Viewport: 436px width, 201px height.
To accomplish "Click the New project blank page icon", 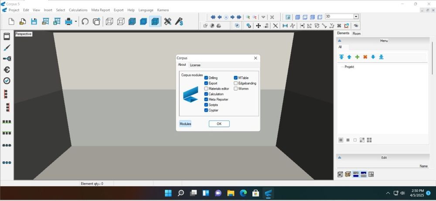I will pyautogui.click(x=11, y=21).
